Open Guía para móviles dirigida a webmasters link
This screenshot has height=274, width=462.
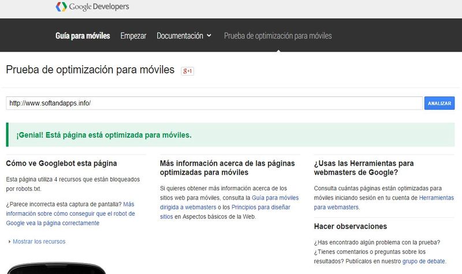click(x=229, y=202)
